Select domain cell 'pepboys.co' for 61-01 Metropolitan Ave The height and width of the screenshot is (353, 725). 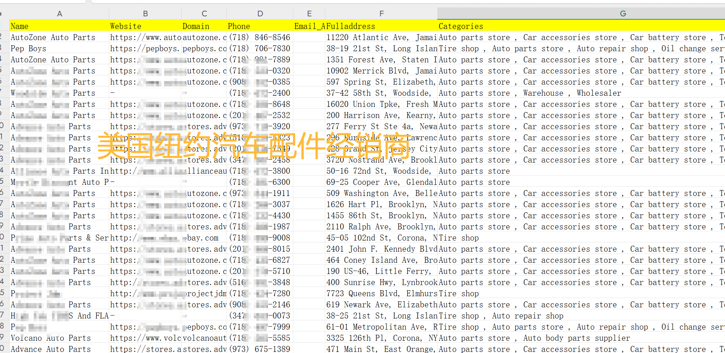point(204,327)
